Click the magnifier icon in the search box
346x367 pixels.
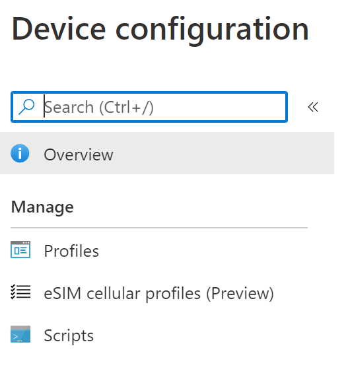26,107
